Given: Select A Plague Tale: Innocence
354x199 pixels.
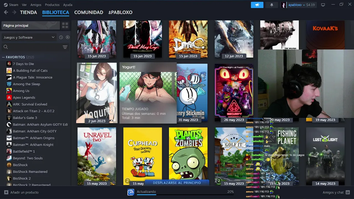Looking at the screenshot, I should (33, 77).
